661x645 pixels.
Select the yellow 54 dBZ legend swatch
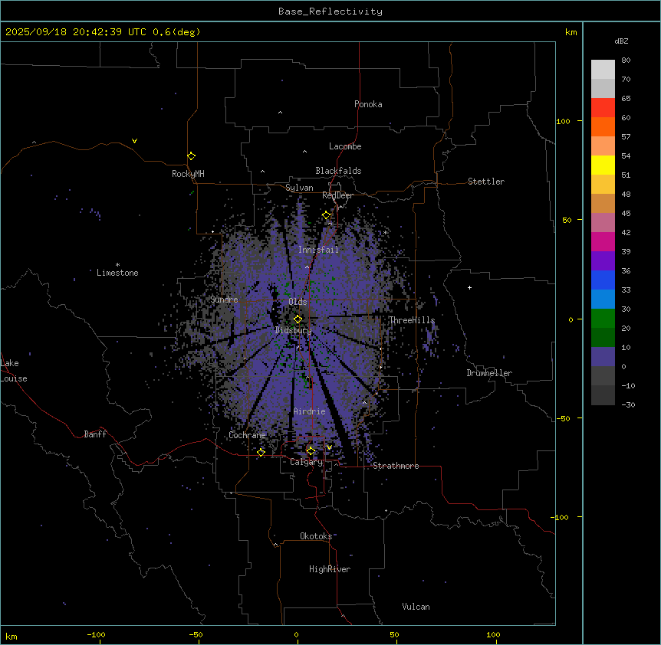603,165
